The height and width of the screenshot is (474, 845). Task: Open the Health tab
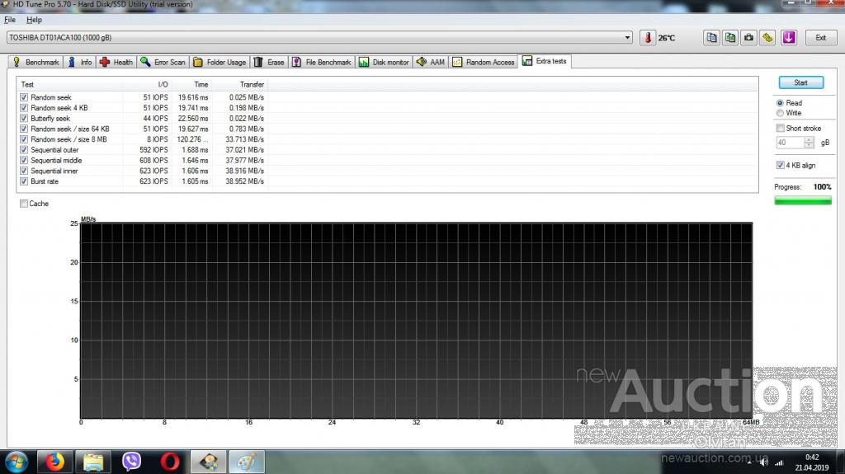[x=116, y=63]
